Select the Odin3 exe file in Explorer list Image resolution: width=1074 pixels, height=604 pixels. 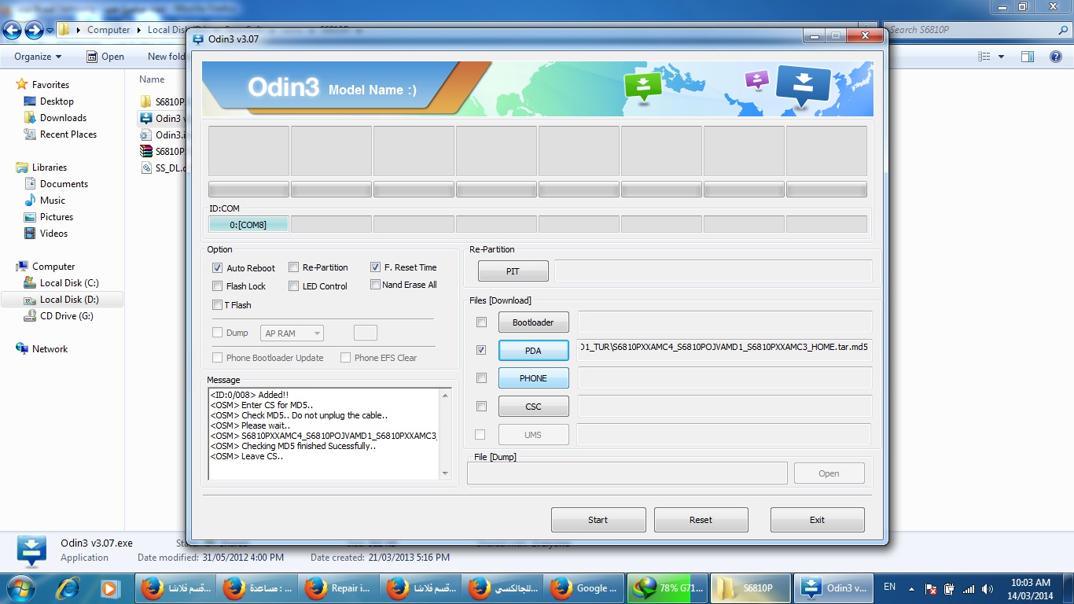point(162,118)
